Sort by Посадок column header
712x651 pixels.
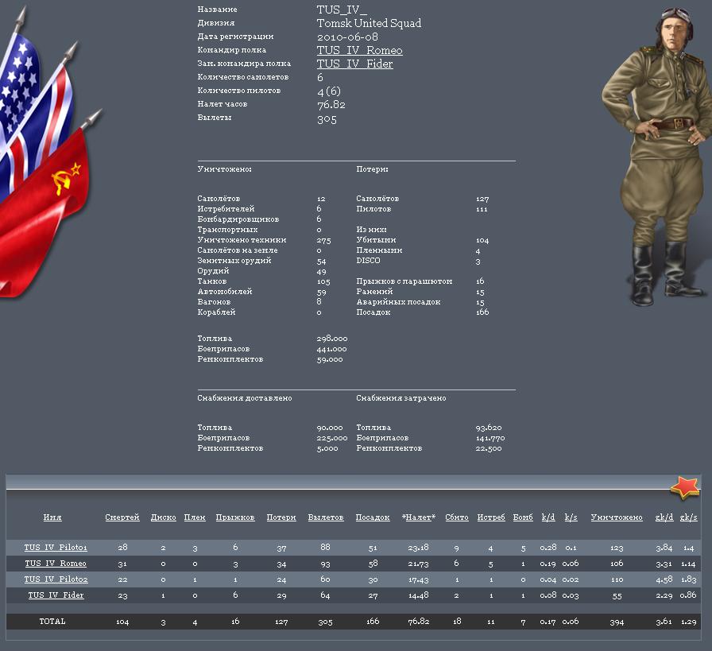pos(373,517)
